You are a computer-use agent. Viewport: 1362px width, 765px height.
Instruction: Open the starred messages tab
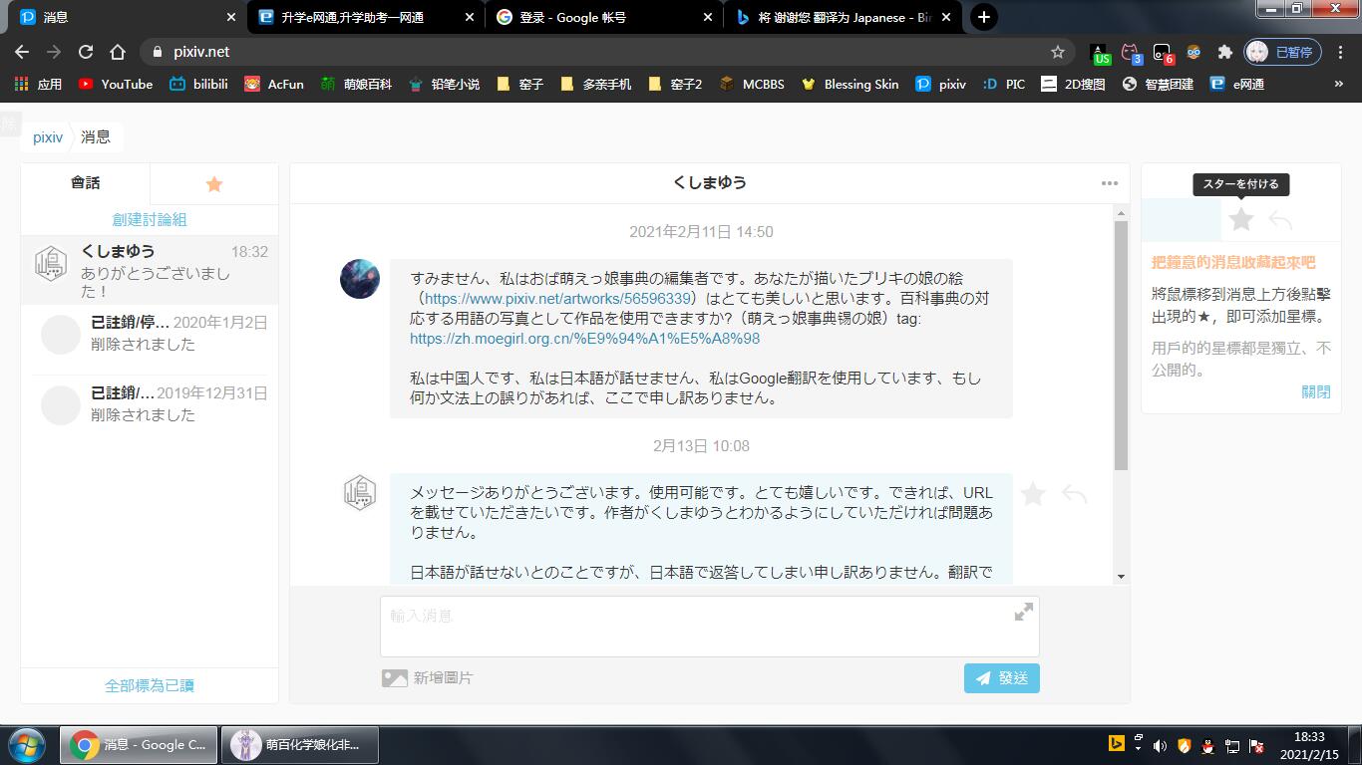pyautogui.click(x=213, y=184)
